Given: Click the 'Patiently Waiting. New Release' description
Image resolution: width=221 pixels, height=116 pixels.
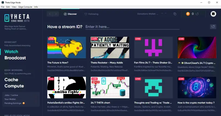Looking at the screenshot, I should pos(107,67).
